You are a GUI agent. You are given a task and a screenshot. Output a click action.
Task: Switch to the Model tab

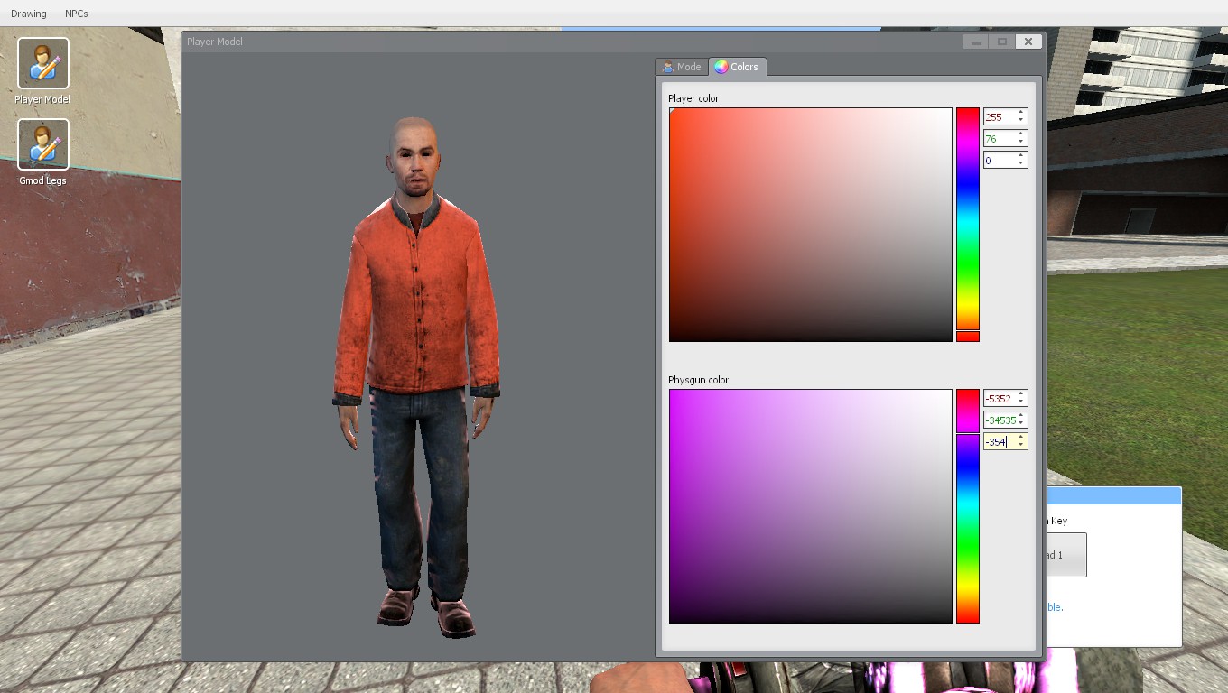tap(683, 67)
